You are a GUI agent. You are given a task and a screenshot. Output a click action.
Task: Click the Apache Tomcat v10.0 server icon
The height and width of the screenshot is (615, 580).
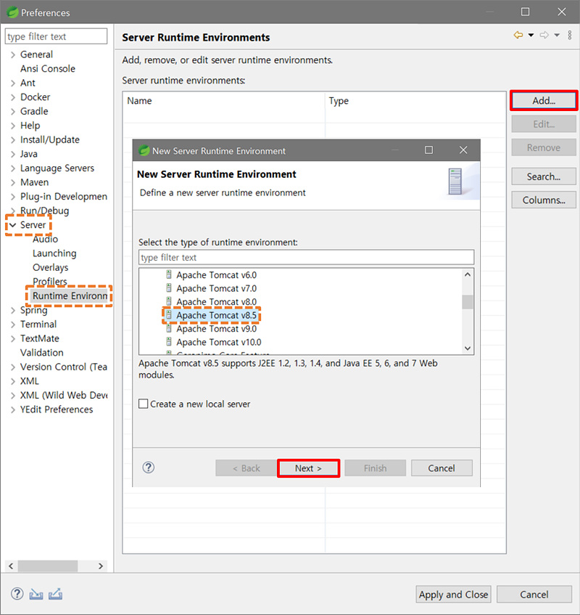(x=169, y=341)
